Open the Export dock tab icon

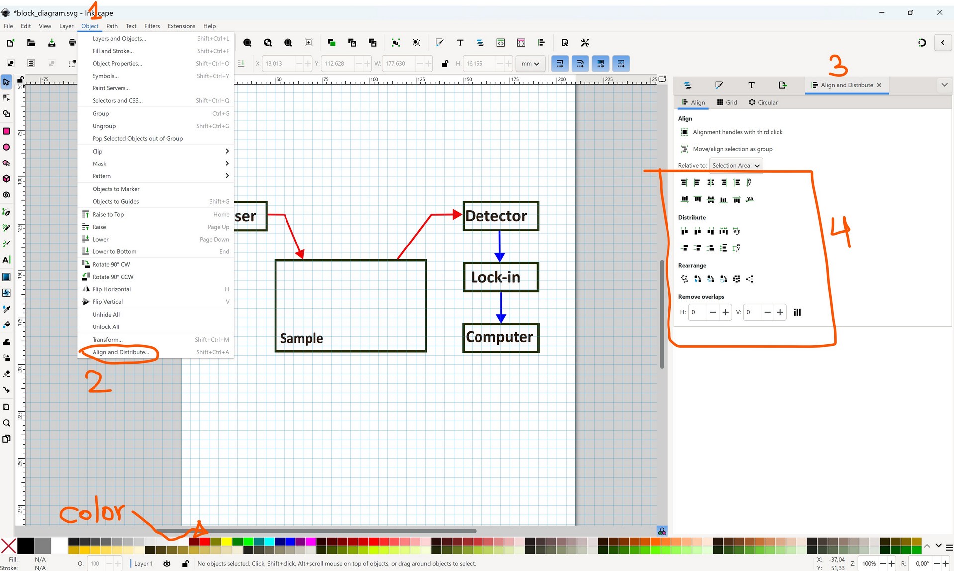coord(783,85)
